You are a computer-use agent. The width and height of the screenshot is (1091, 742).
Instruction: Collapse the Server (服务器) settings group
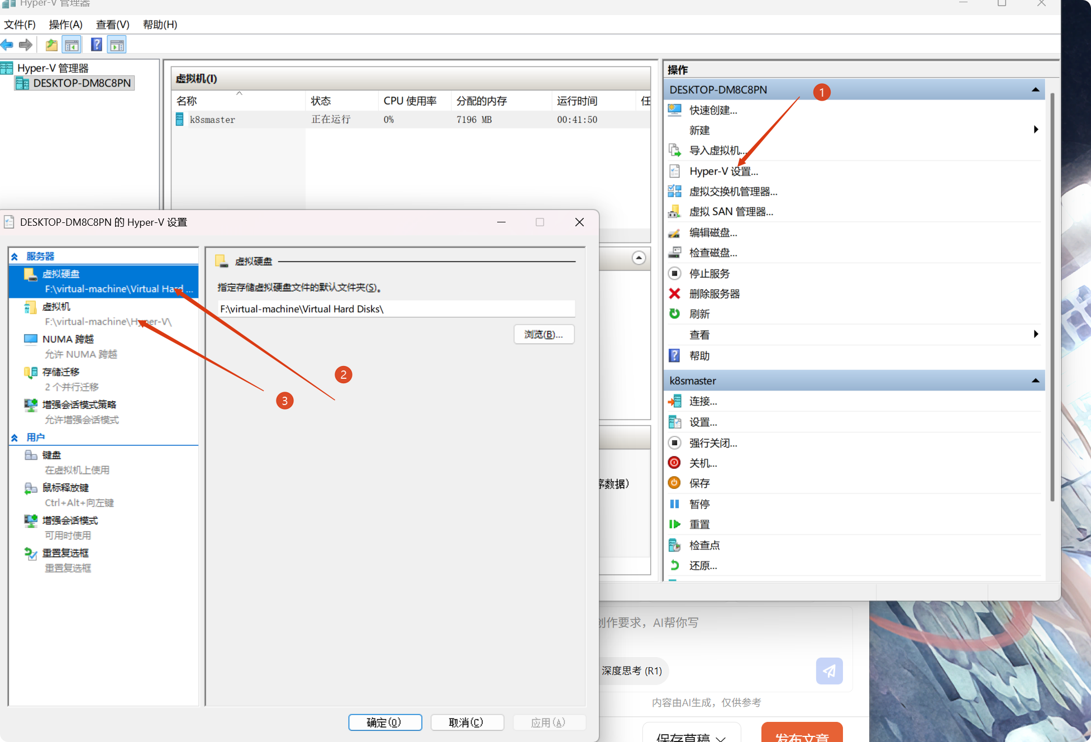click(15, 256)
